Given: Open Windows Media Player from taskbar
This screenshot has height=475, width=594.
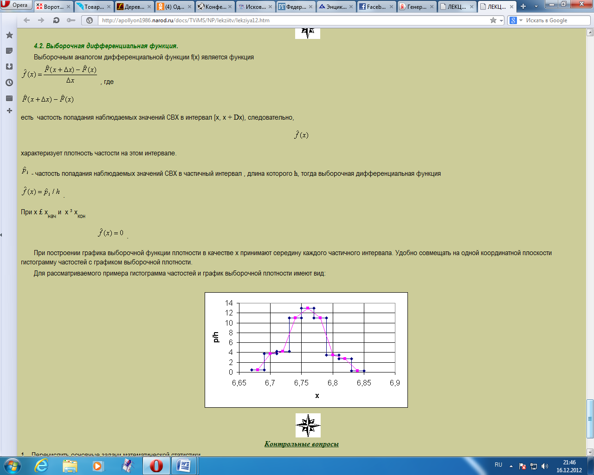Looking at the screenshot, I should [x=98, y=465].
